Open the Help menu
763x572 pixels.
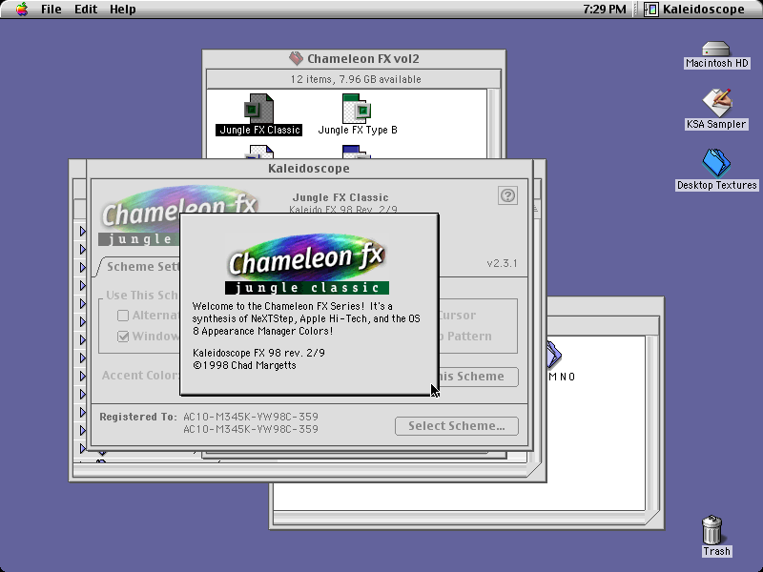(x=123, y=10)
